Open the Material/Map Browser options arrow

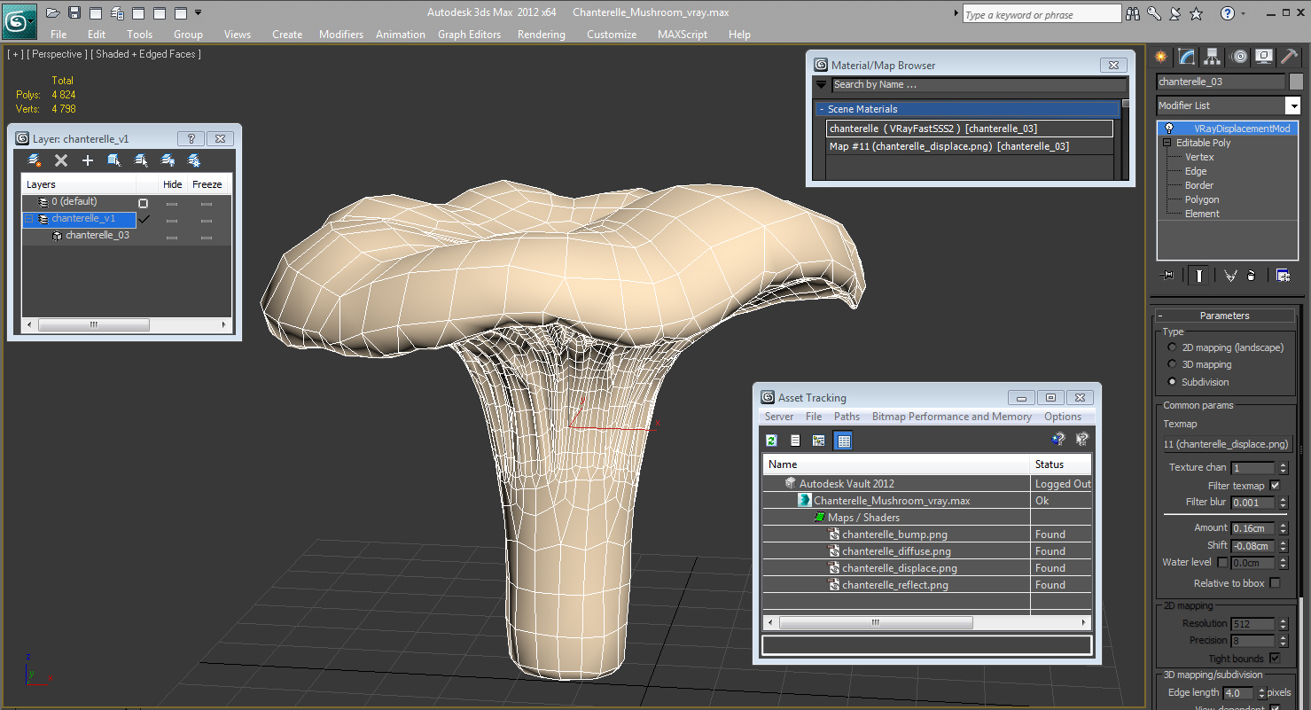click(x=821, y=85)
